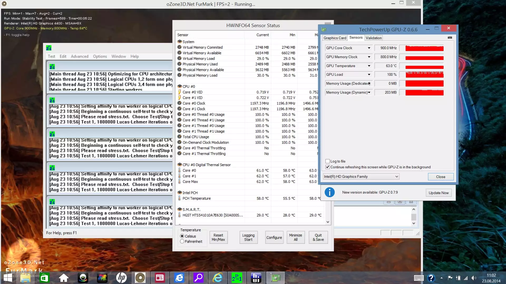Image resolution: width=506 pixels, height=284 pixels.
Task: Open desktop Internet Explorer with gold ring
Action: (x=218, y=278)
